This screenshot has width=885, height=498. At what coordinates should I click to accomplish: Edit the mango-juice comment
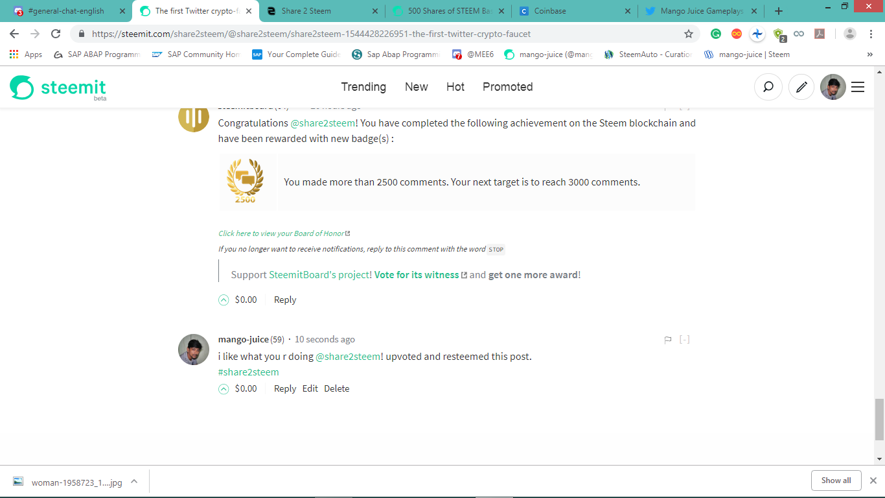(x=310, y=388)
